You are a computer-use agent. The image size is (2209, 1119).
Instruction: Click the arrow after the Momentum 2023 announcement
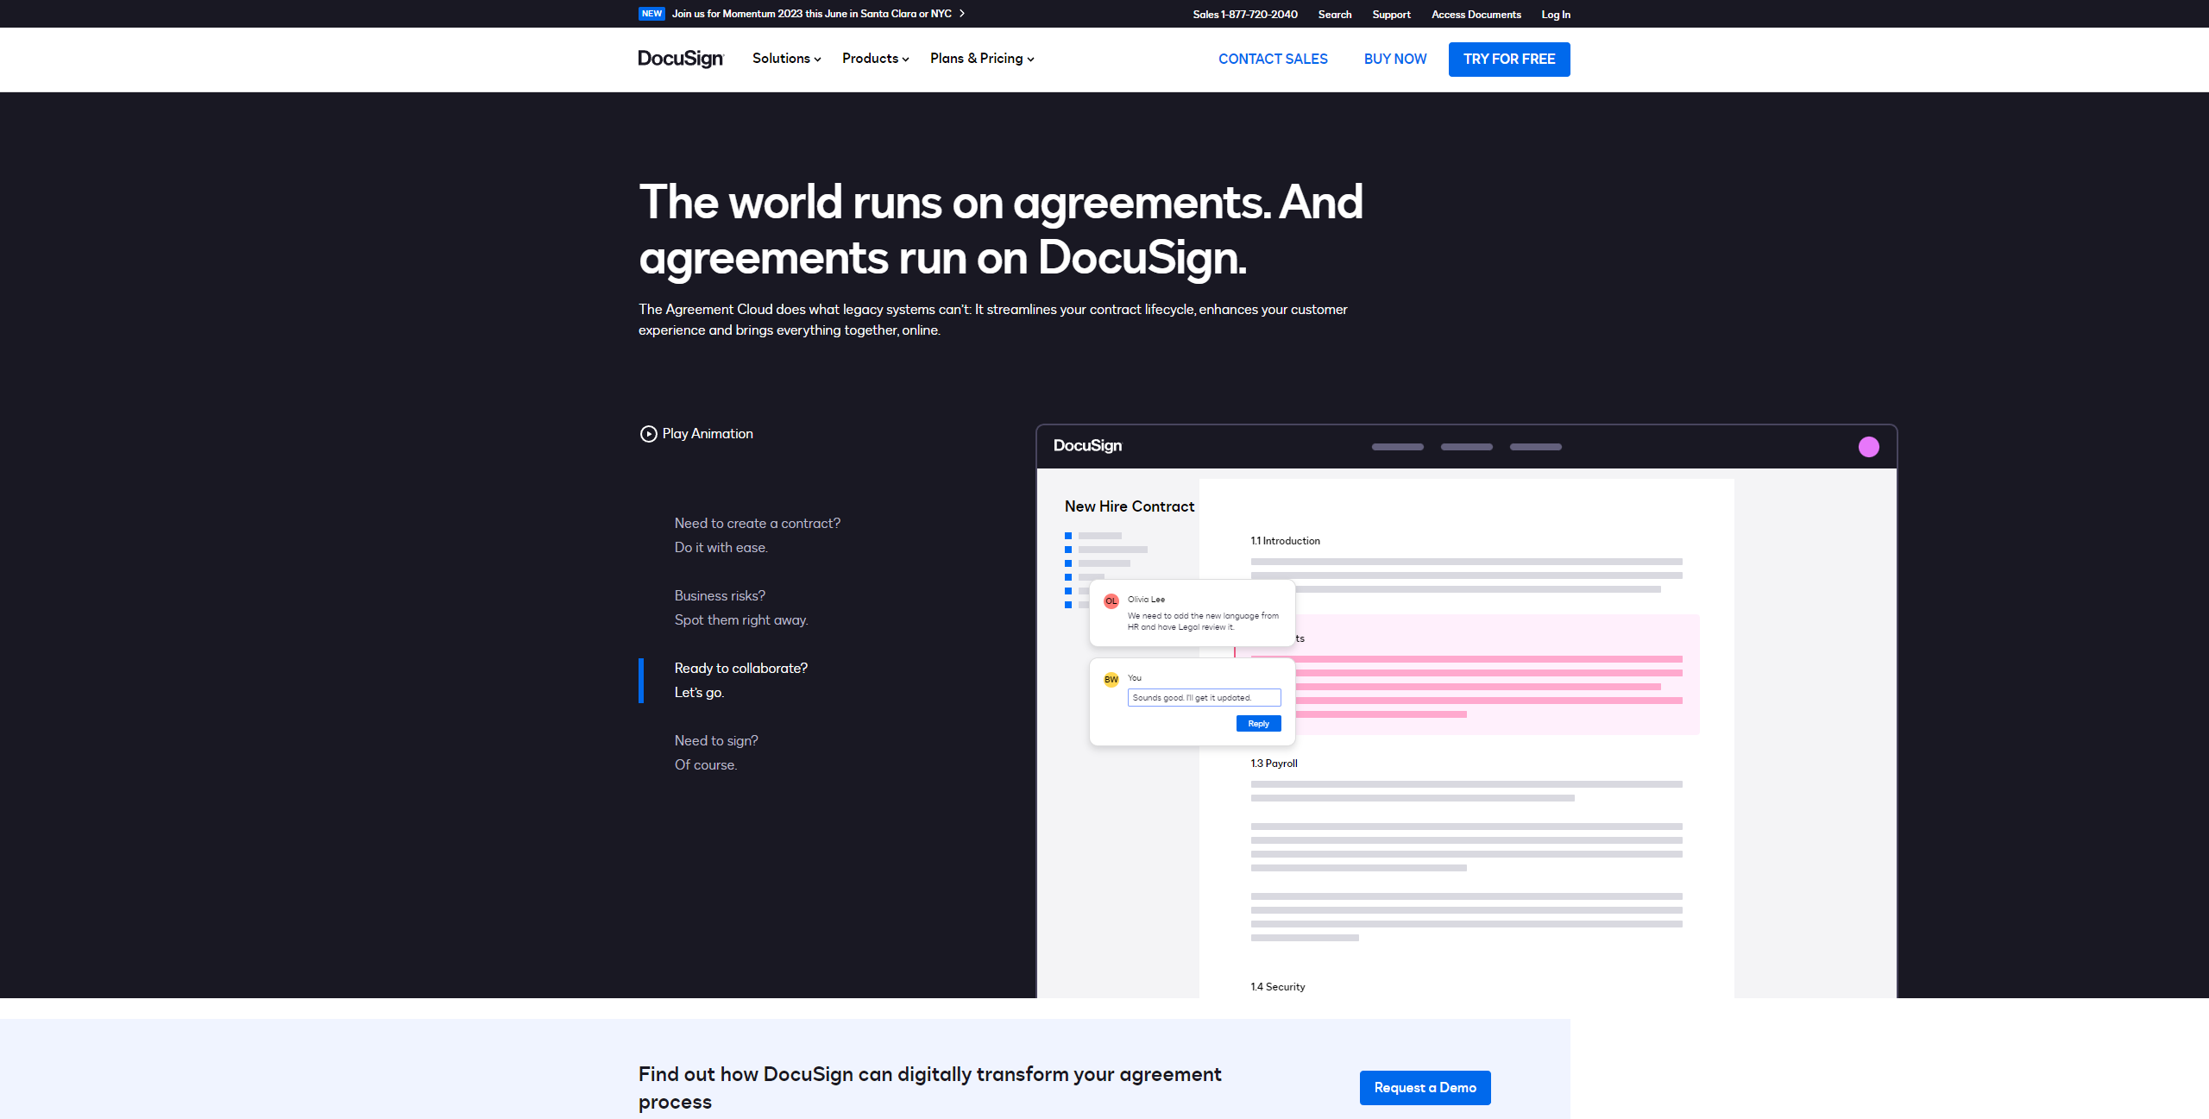[962, 14]
